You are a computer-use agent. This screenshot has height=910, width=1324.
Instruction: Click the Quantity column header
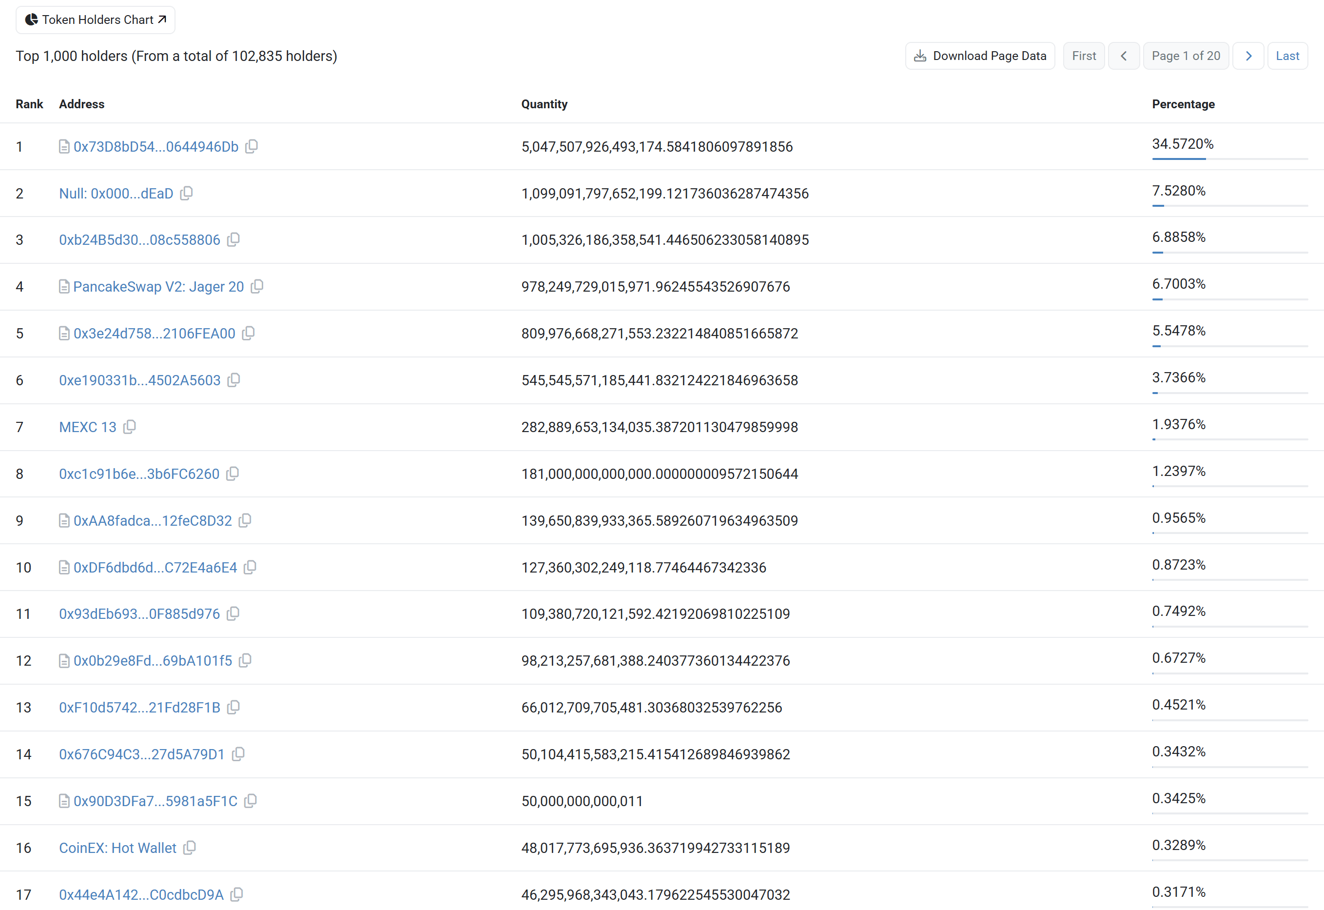point(545,104)
